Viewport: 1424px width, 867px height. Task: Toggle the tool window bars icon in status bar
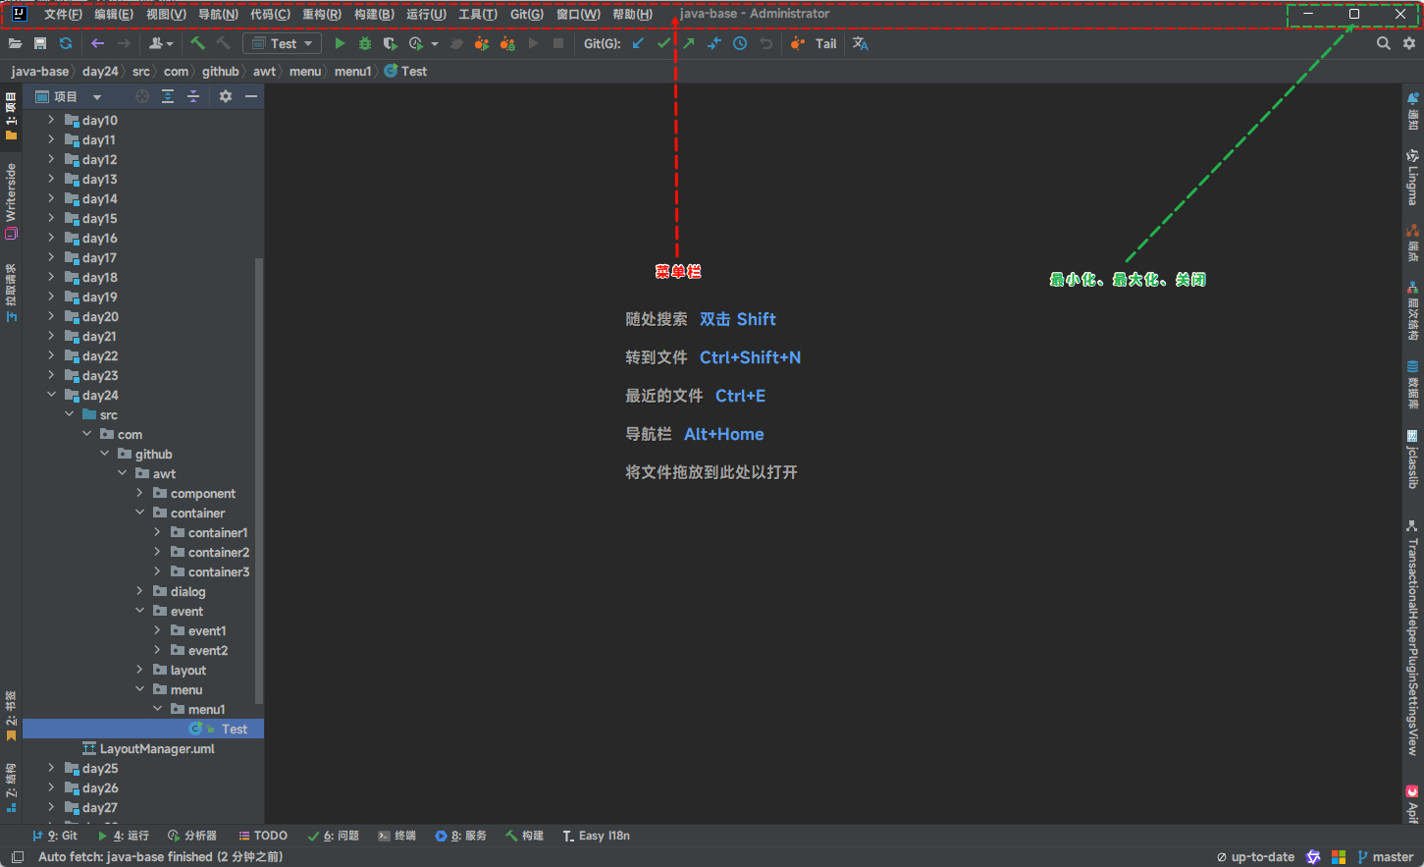pyautogui.click(x=17, y=857)
